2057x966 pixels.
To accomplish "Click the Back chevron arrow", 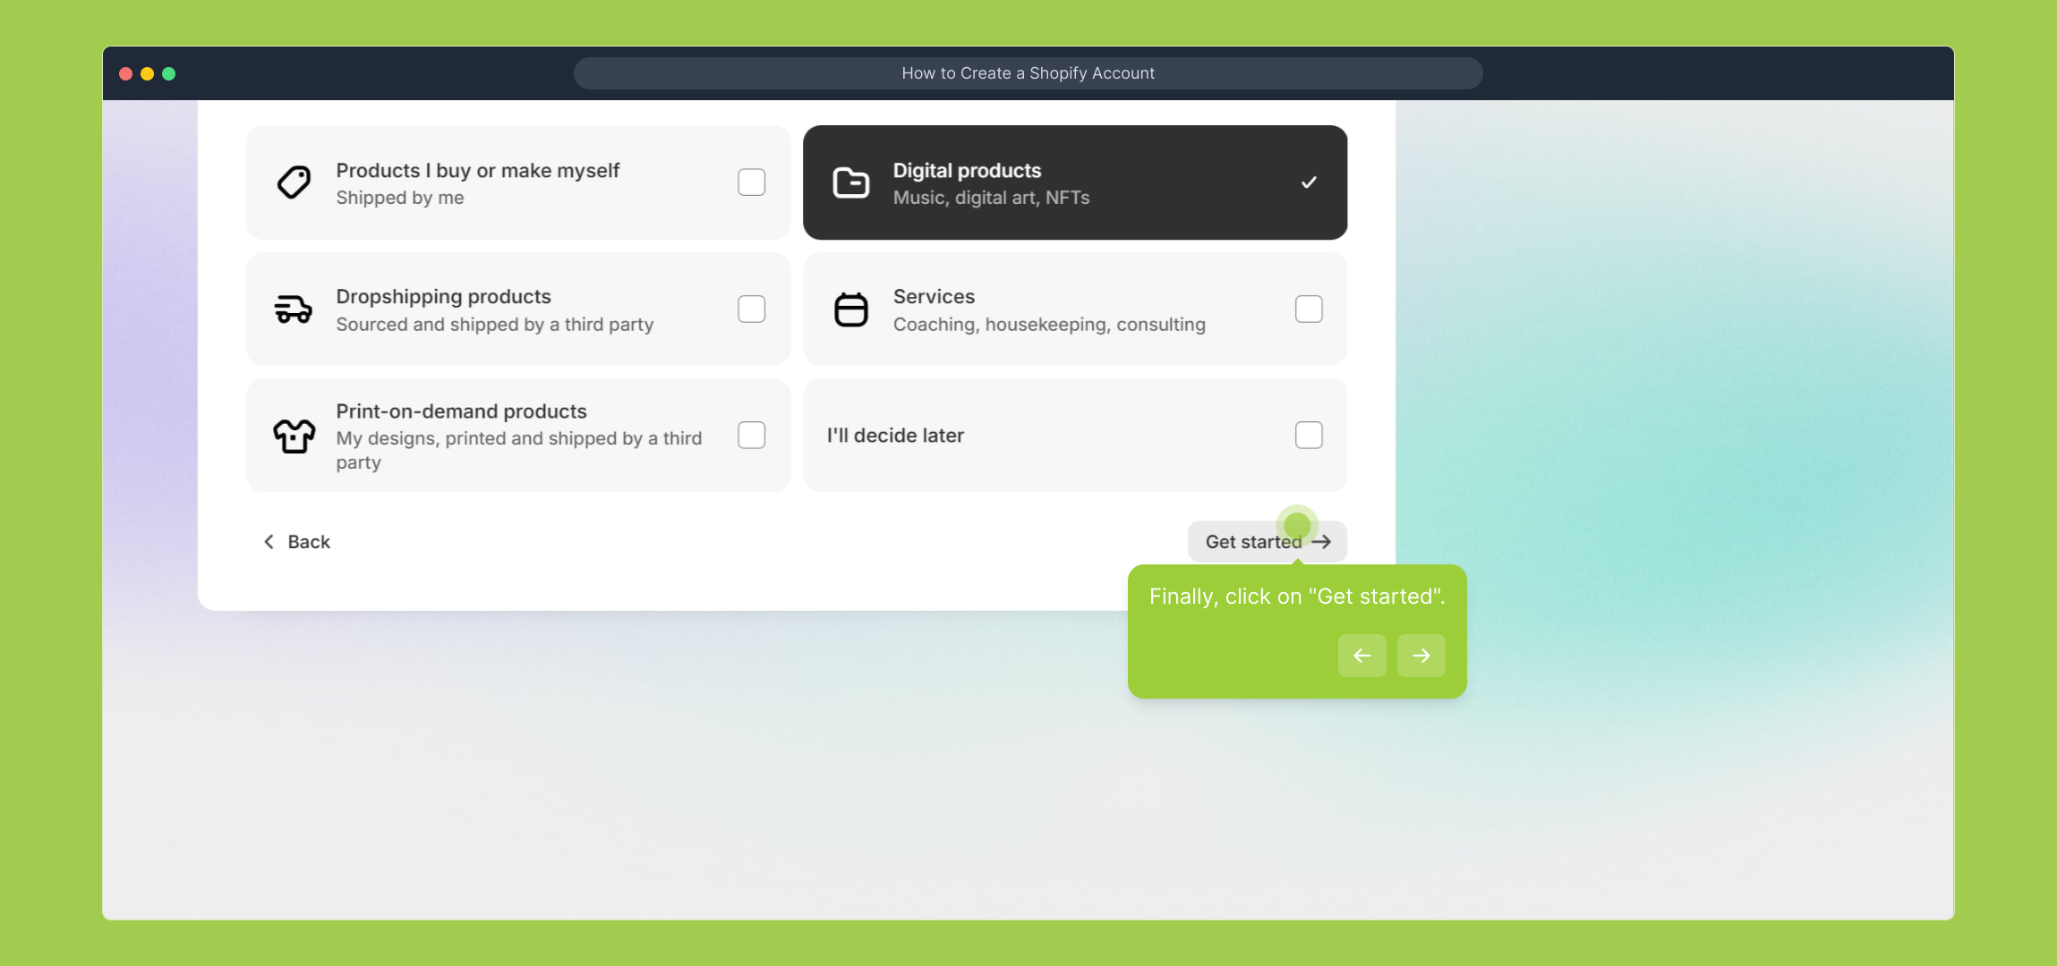I will tap(269, 542).
